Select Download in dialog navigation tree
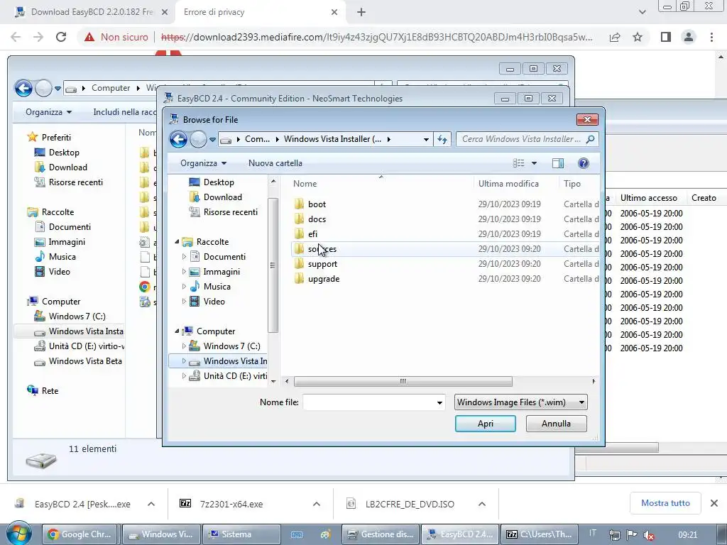The height and width of the screenshot is (545, 727). [x=222, y=197]
